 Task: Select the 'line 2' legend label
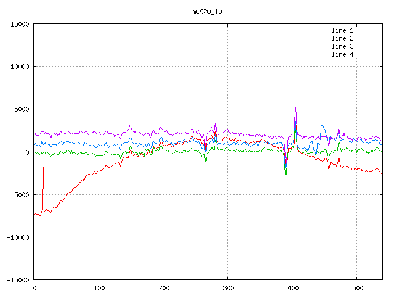[342, 38]
